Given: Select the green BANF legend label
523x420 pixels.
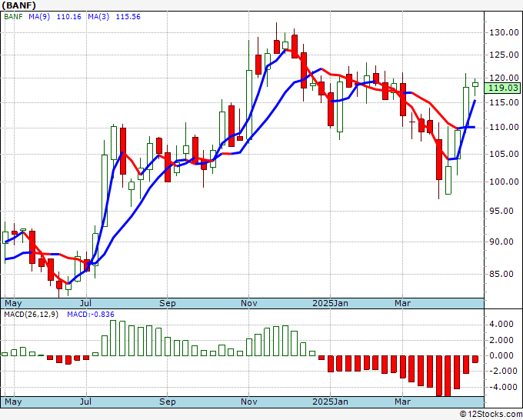Looking at the screenshot, I should [x=13, y=17].
